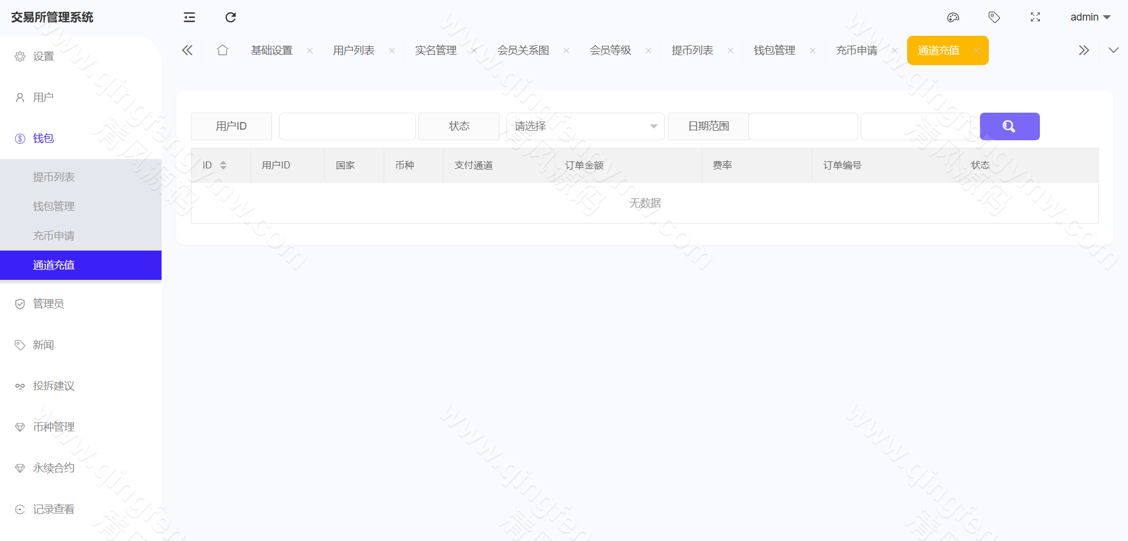Open 记录查看 from the sidebar
Screen dimensions: 1128x541
[53, 509]
